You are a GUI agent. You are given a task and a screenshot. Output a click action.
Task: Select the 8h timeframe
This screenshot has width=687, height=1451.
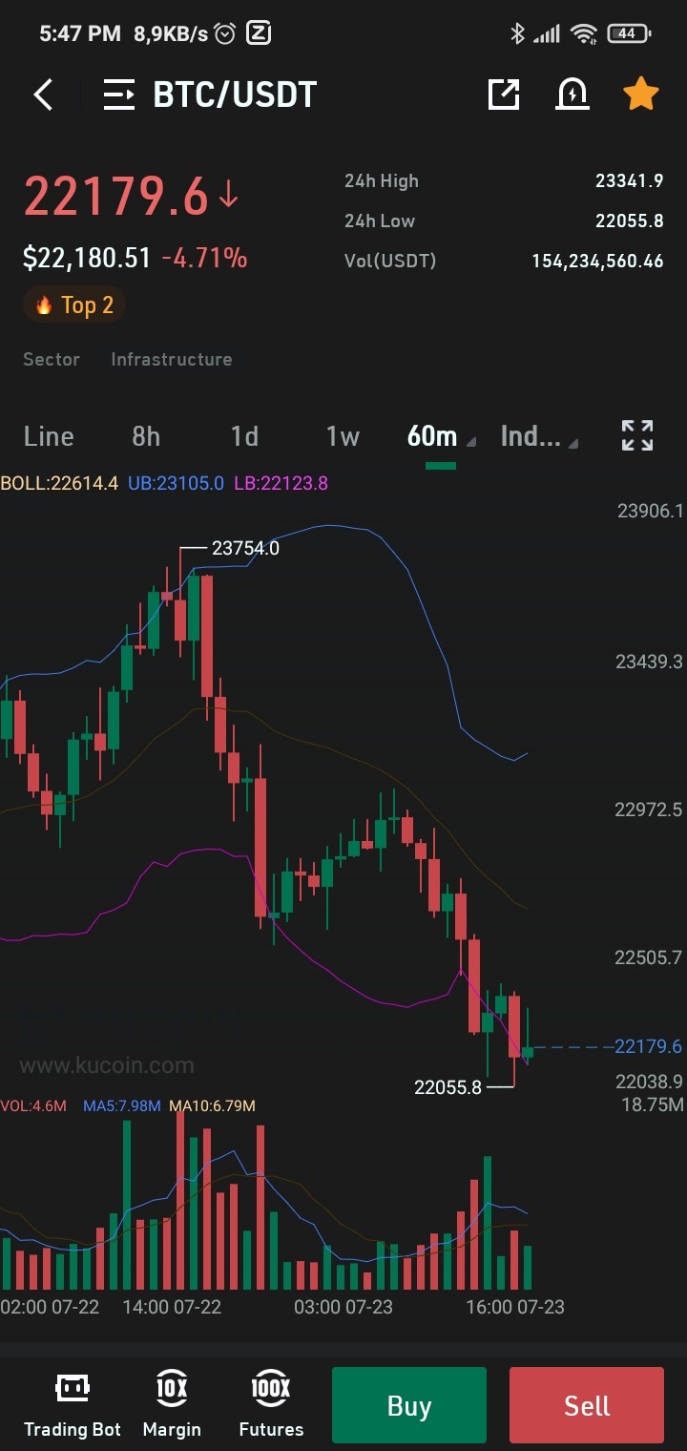146,436
